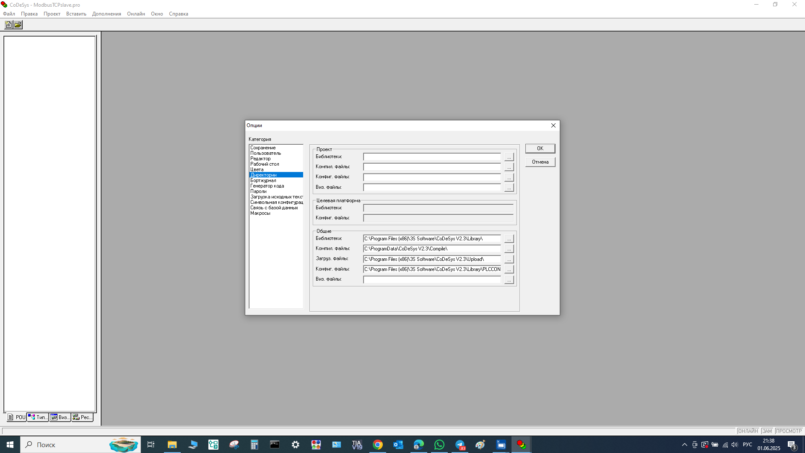Viewport: 805px width, 453px height.
Task: Select the Сохранение category
Action: [263, 148]
